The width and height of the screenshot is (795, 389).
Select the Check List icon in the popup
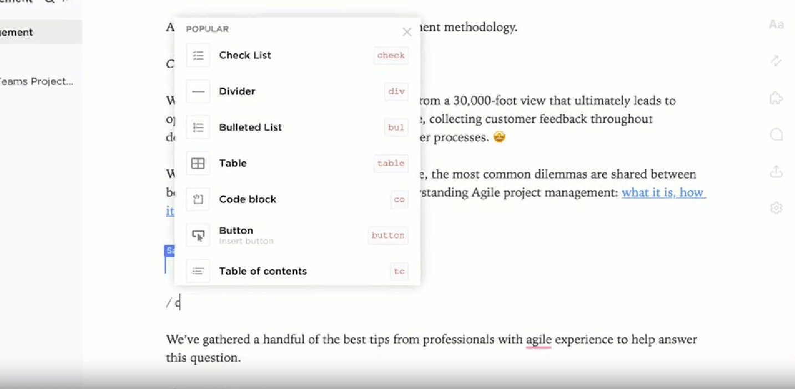click(198, 55)
